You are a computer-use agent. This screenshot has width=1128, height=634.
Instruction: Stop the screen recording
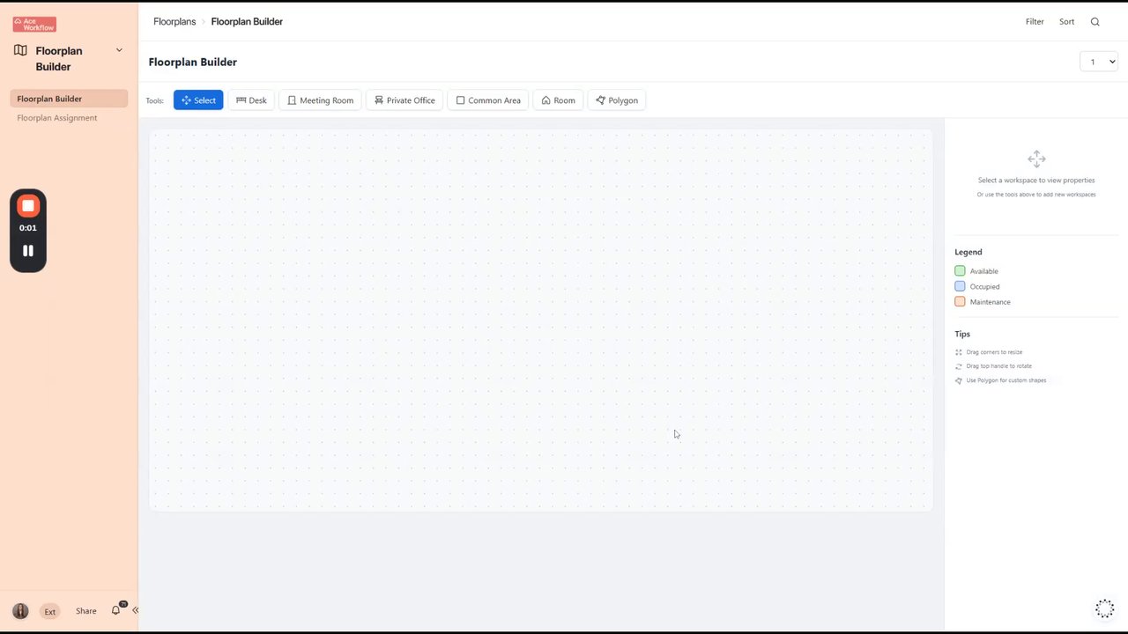pos(28,206)
